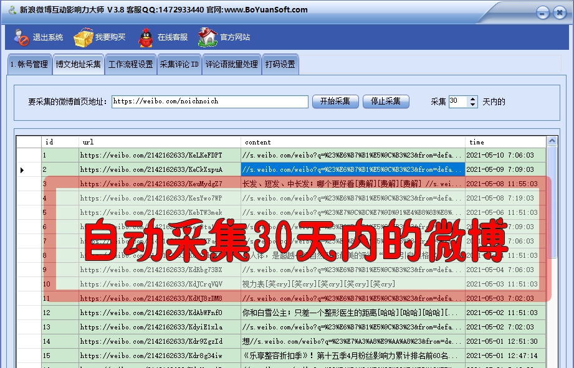Minimize the application window
Viewport: 574px width, 368px height.
(x=542, y=13)
